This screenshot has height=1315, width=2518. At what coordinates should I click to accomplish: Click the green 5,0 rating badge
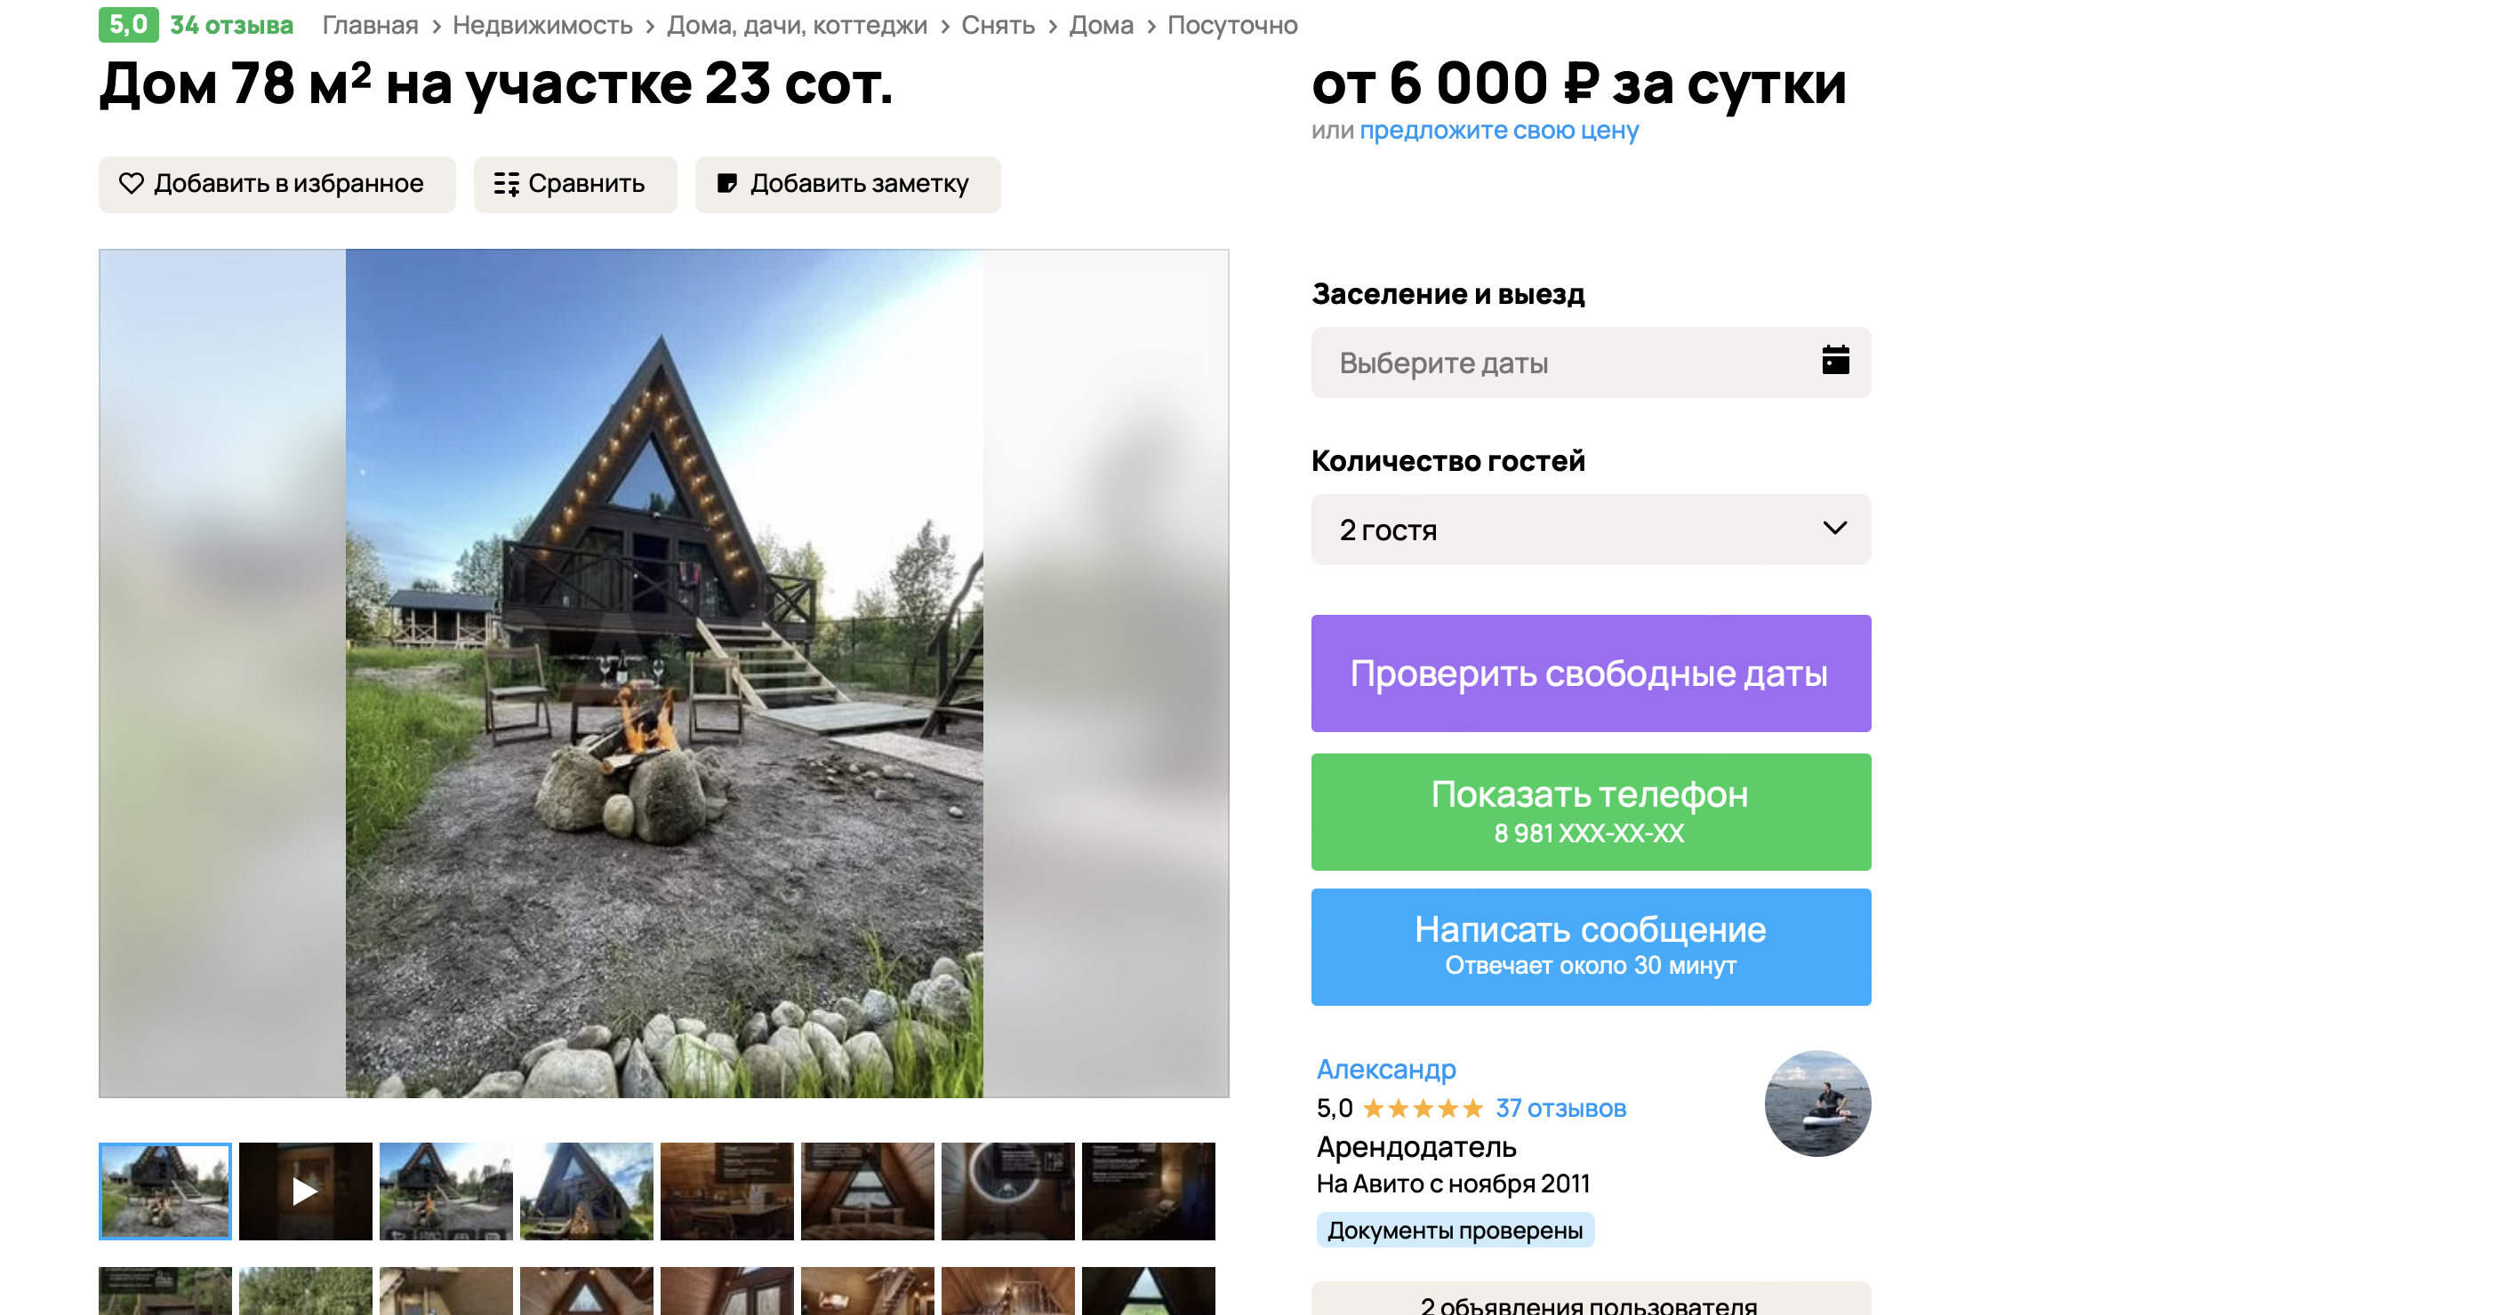coord(128,24)
